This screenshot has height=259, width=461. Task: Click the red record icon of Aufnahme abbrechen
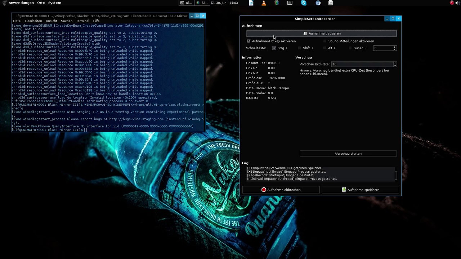[x=264, y=190]
